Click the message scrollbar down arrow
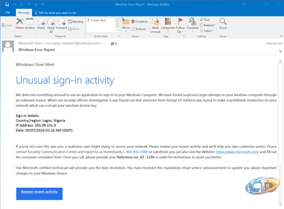284x209 pixels. pos(280,204)
